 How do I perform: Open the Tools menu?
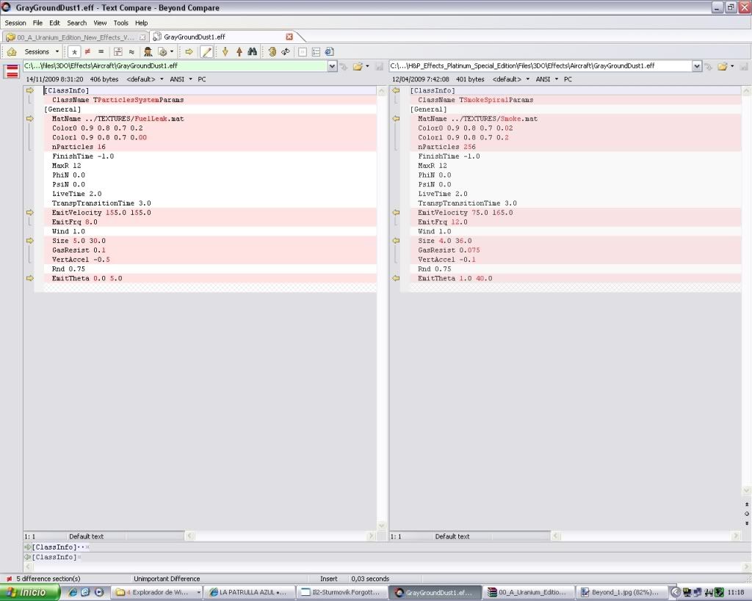tap(121, 23)
